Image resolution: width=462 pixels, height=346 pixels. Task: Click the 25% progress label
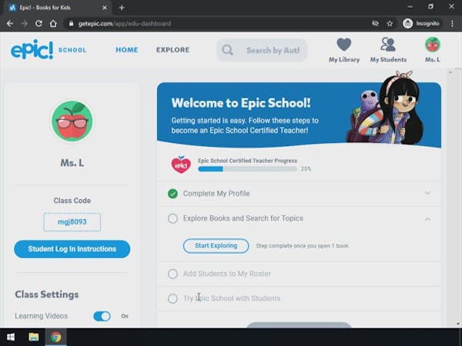click(306, 169)
